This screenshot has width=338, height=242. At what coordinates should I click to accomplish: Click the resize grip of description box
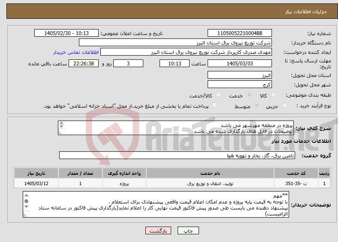(60, 133)
